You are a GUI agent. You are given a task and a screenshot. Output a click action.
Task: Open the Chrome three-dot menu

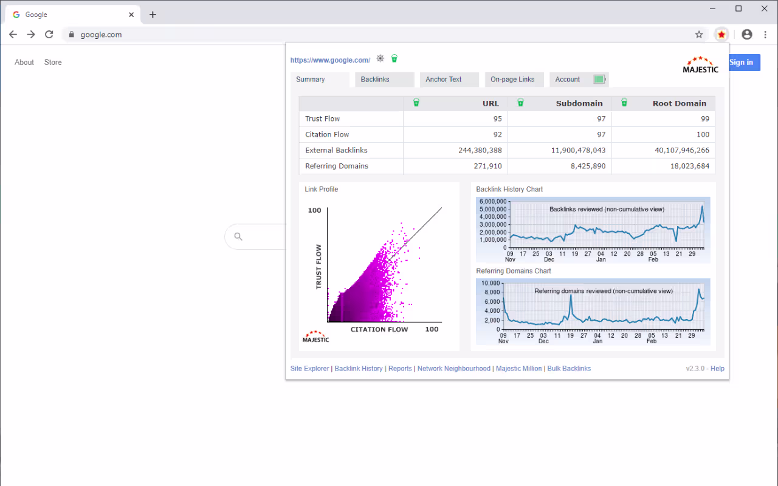[765, 35]
